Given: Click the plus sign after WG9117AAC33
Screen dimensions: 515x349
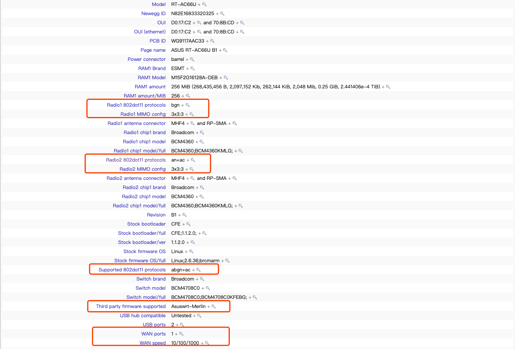Looking at the screenshot, I should [208, 41].
